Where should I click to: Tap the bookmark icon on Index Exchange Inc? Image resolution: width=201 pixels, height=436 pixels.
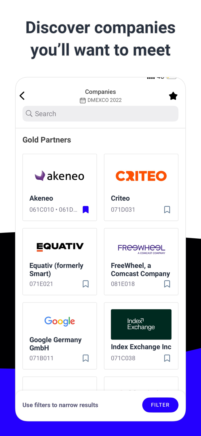click(x=167, y=358)
